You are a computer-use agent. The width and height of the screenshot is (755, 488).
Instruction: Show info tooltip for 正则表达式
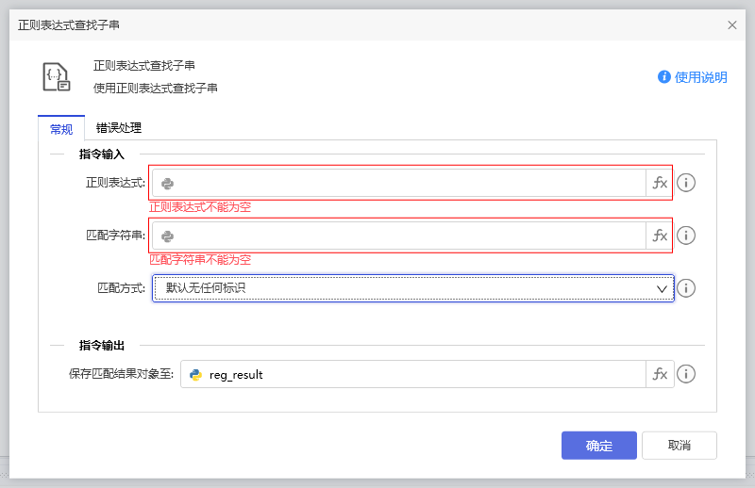coord(686,184)
